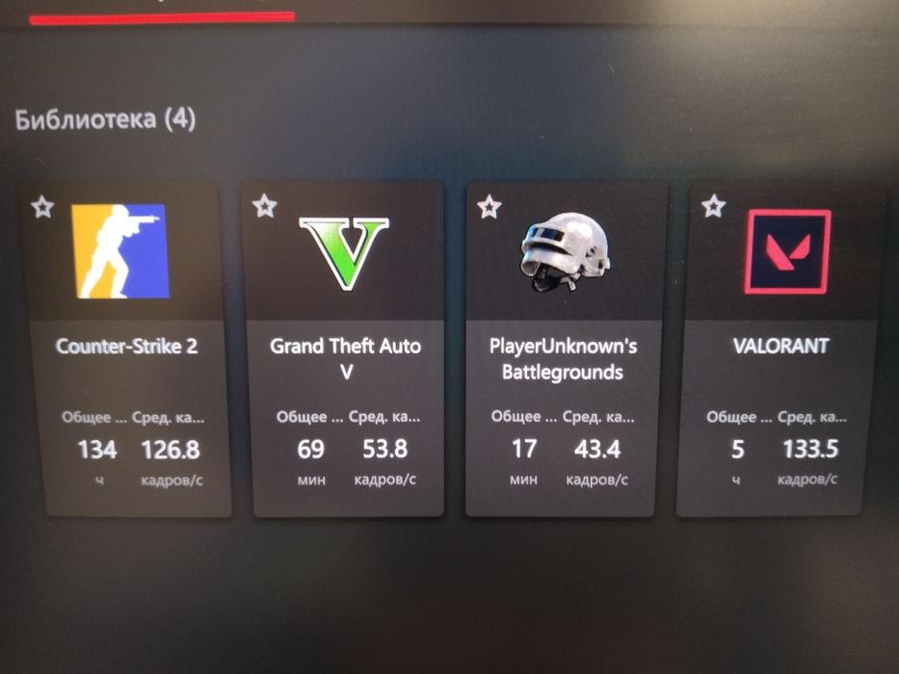Click the Библиотека (4) heading
899x674 pixels.
click(x=105, y=119)
